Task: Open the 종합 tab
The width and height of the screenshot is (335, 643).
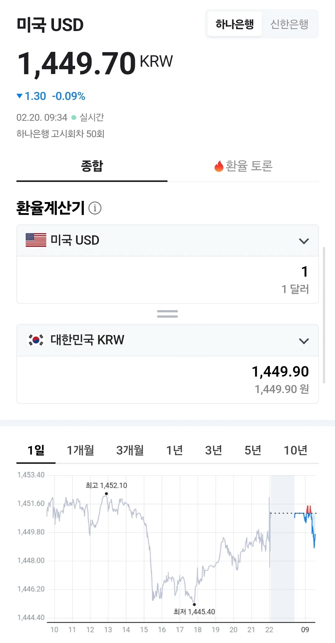Action: pyautogui.click(x=92, y=166)
